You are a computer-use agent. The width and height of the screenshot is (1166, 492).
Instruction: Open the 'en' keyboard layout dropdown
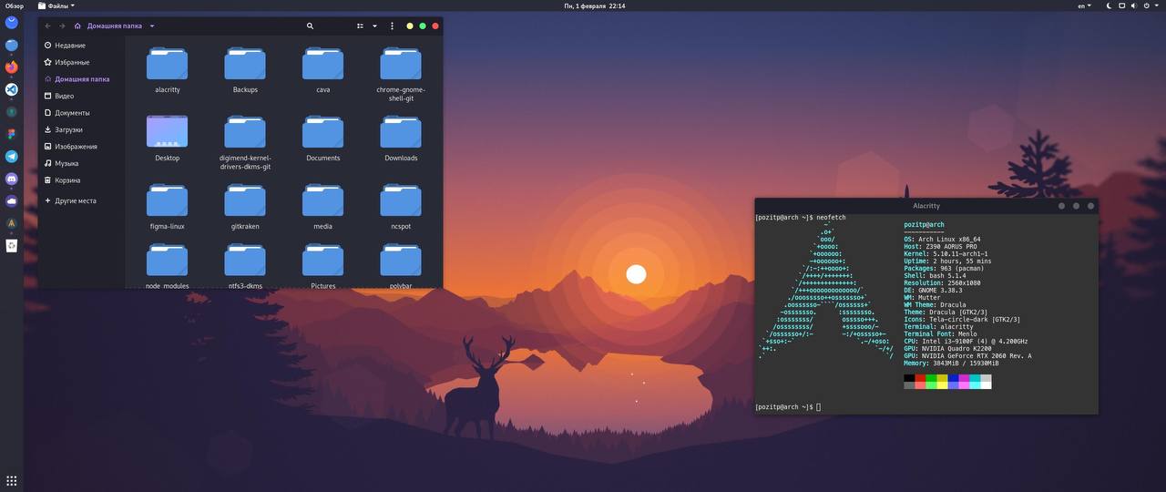[1084, 5]
